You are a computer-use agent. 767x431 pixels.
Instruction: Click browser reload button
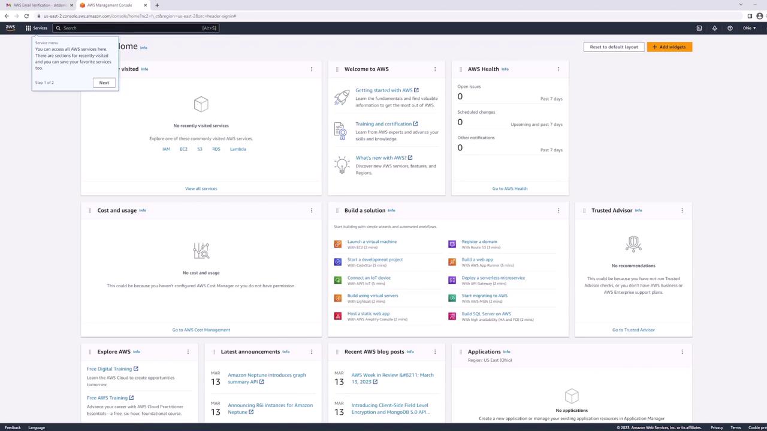(x=26, y=16)
